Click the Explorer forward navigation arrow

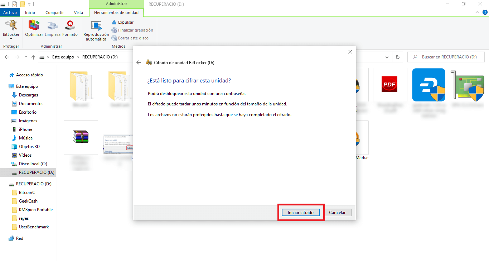pyautogui.click(x=17, y=57)
